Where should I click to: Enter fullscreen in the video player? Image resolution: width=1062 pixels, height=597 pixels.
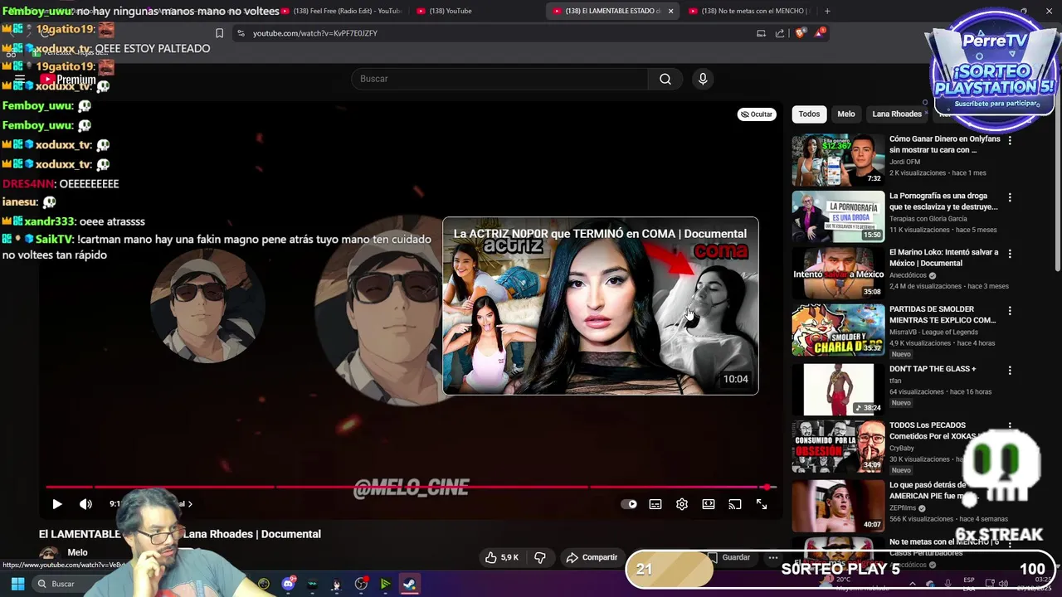pos(762,504)
